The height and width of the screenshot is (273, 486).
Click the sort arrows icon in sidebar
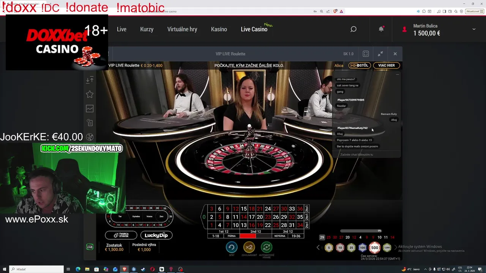(x=90, y=80)
